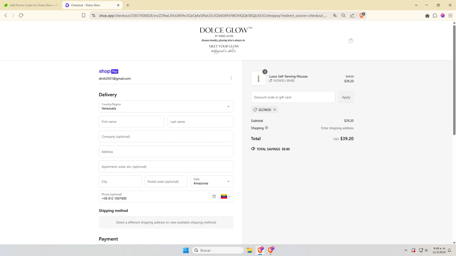Click the address bar URL
456x256 pixels.
click(213, 15)
